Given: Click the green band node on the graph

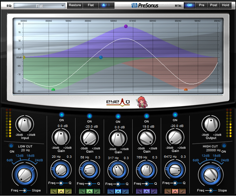Looking at the screenshot, I should (x=53, y=90).
